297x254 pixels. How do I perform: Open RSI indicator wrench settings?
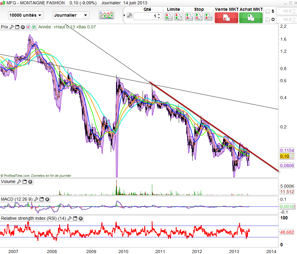[x=70, y=219]
